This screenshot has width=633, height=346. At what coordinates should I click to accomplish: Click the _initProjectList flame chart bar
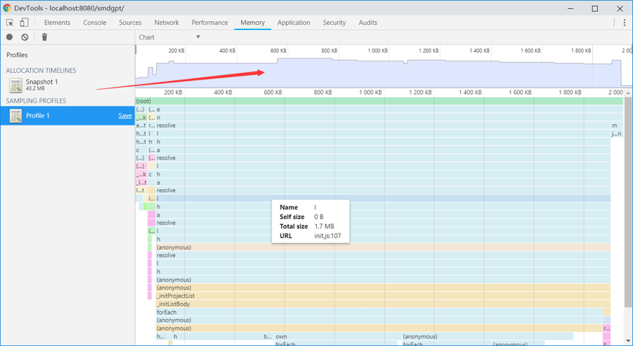(383, 296)
